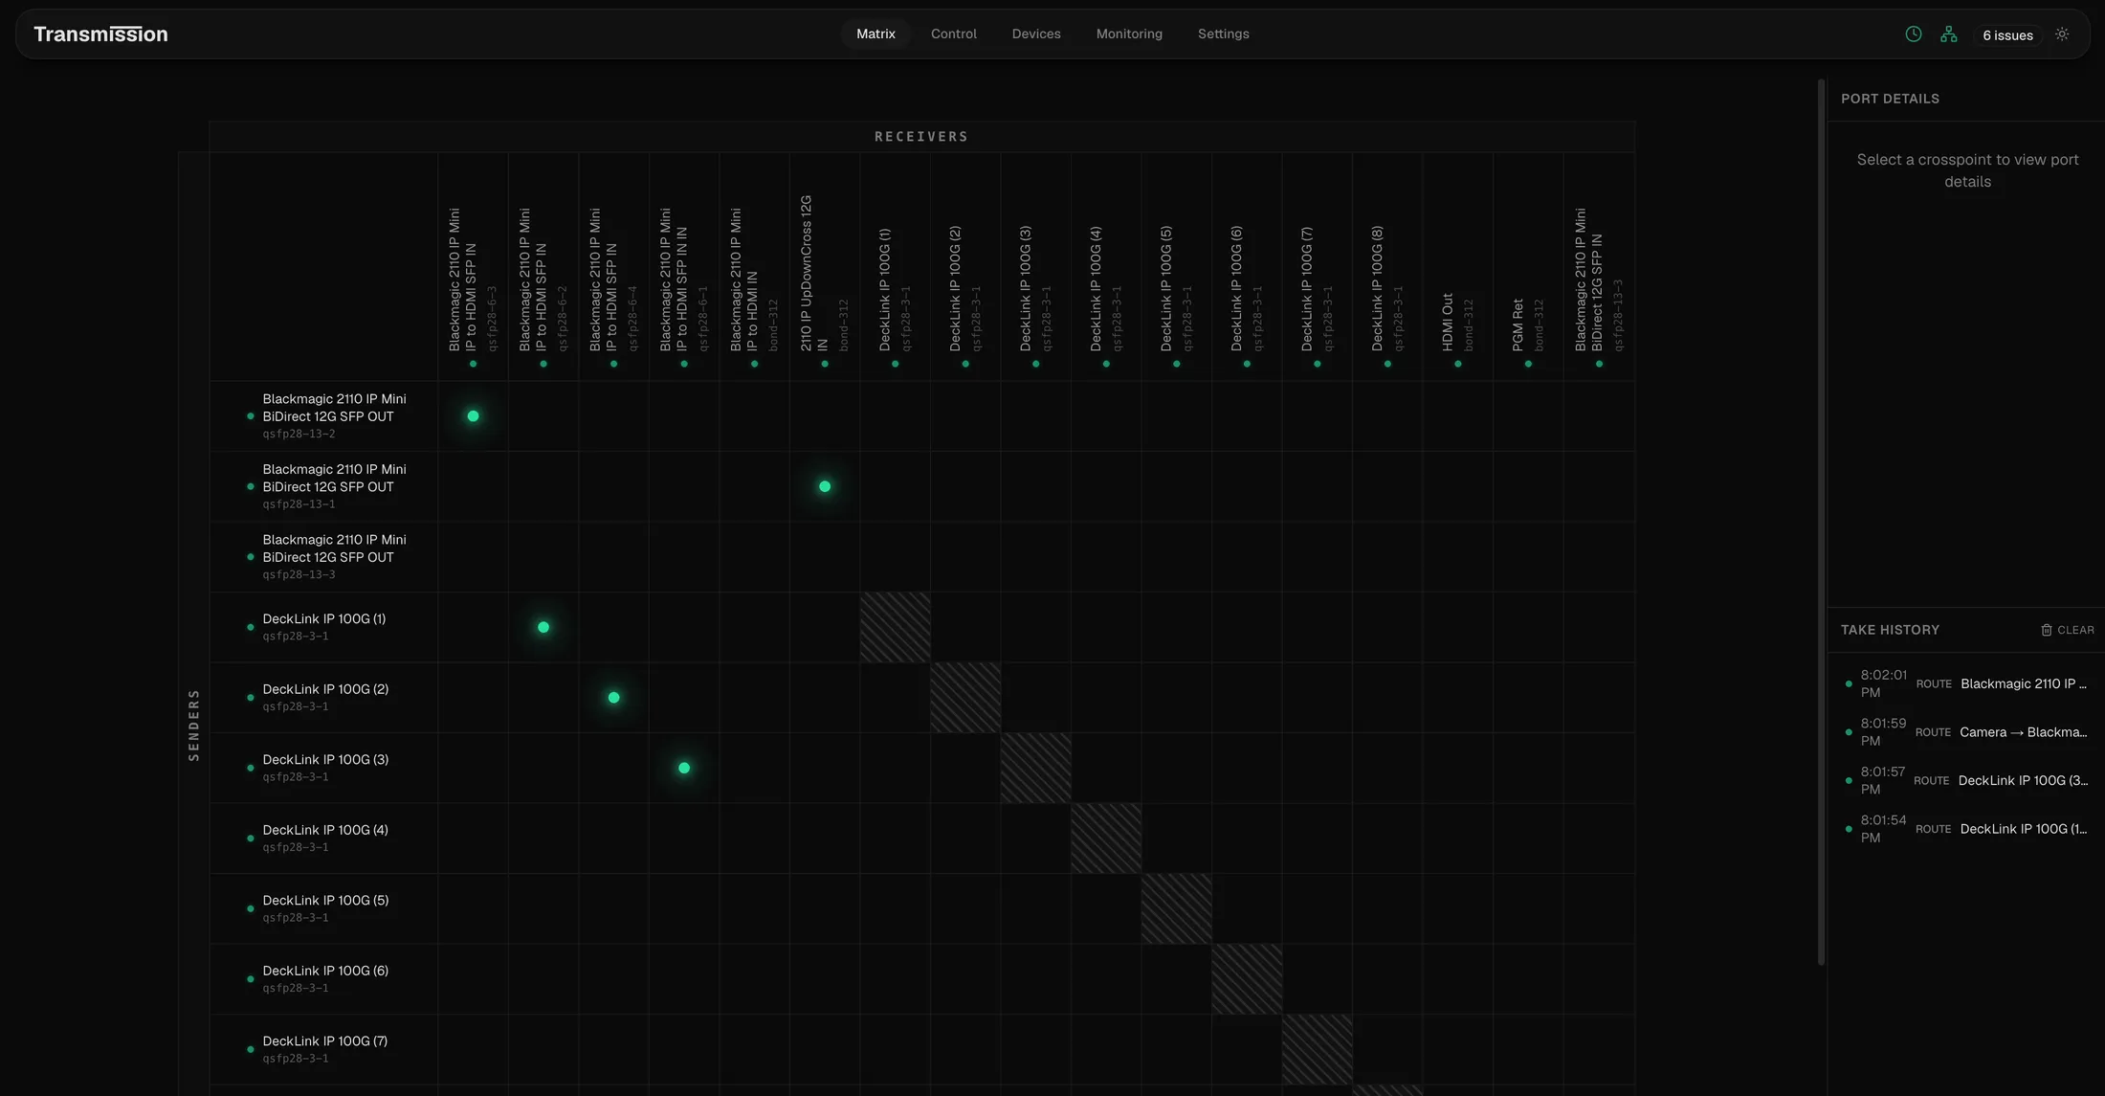Toggle active crosspoint from DeckLink IP 100G (3) sender
Screen dimensions: 2105x1096
coord(684,768)
